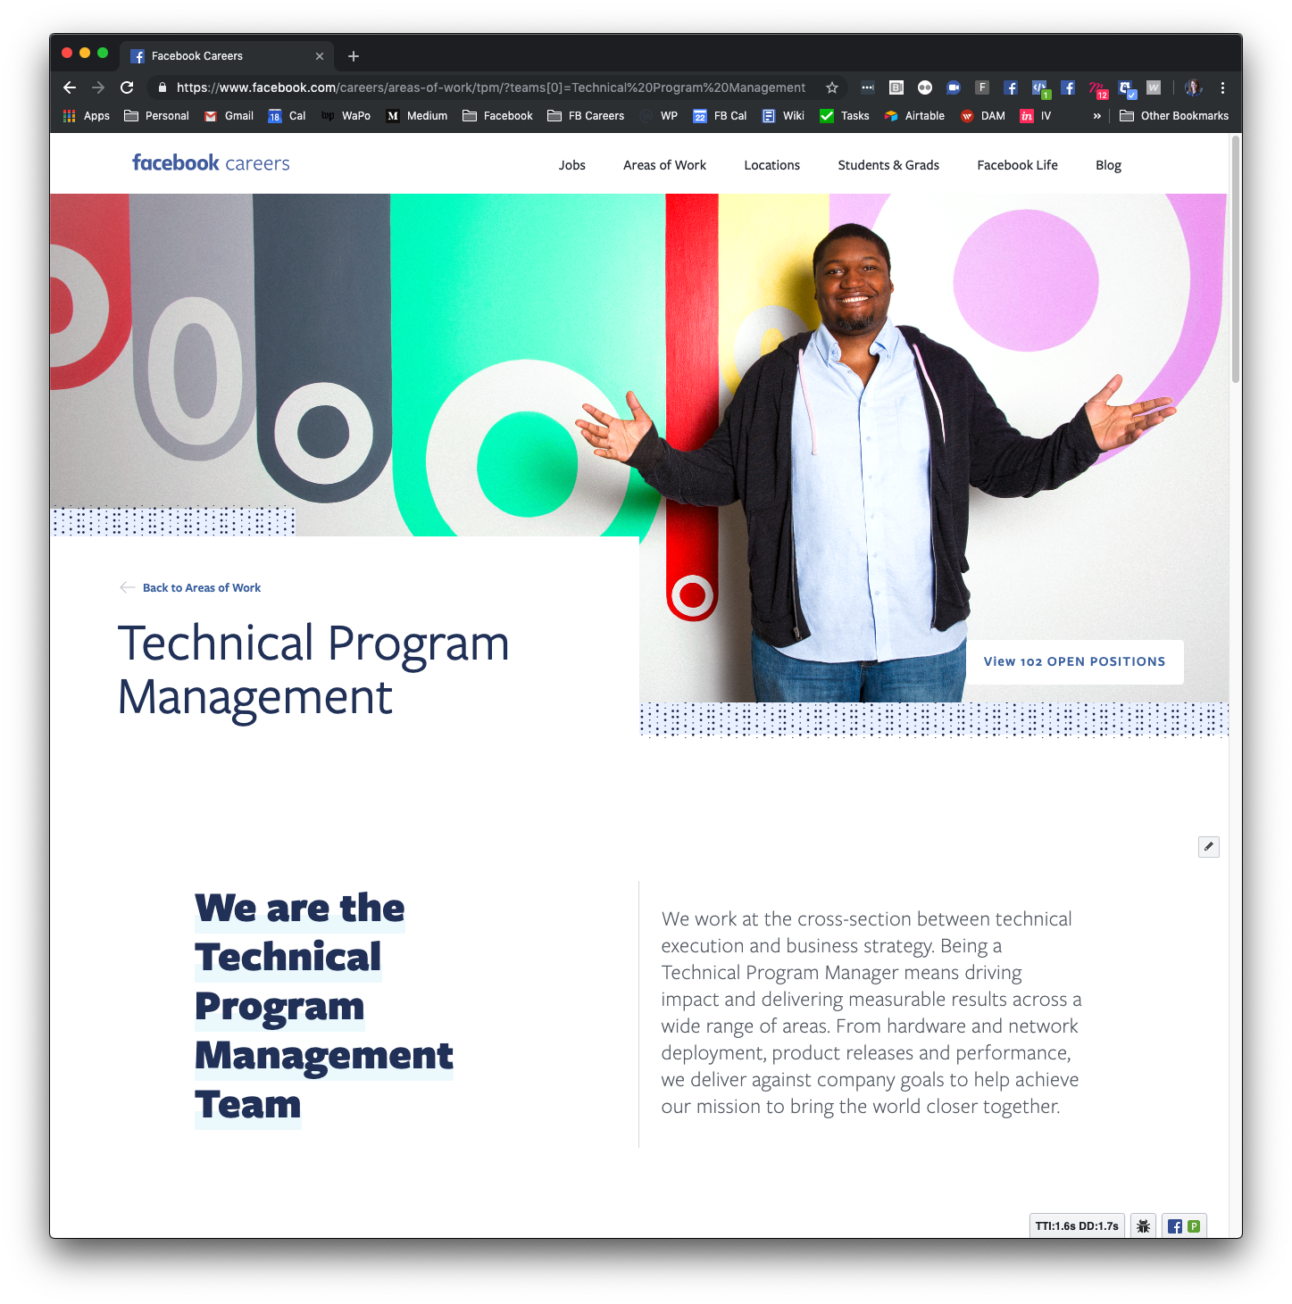Expand Other Bookmarks folder
1292x1304 pixels.
point(1174,116)
